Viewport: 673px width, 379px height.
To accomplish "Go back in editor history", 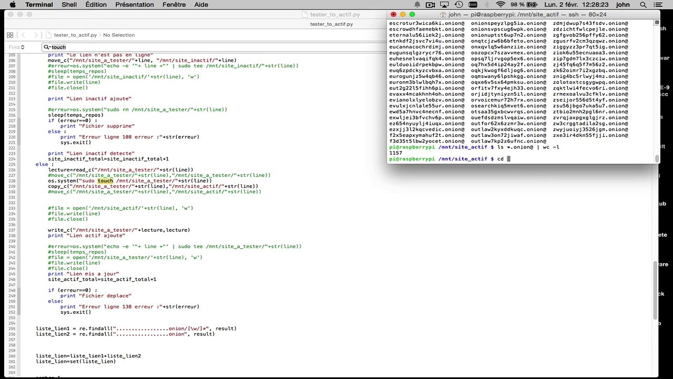I will (23, 35).
